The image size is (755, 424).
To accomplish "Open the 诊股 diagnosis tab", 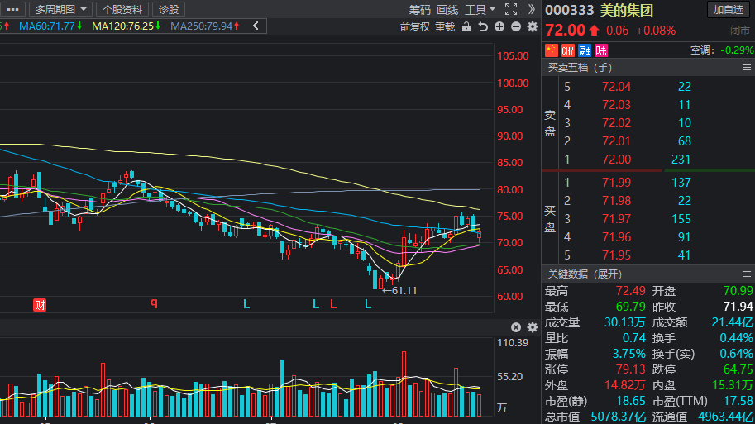I will (x=168, y=9).
